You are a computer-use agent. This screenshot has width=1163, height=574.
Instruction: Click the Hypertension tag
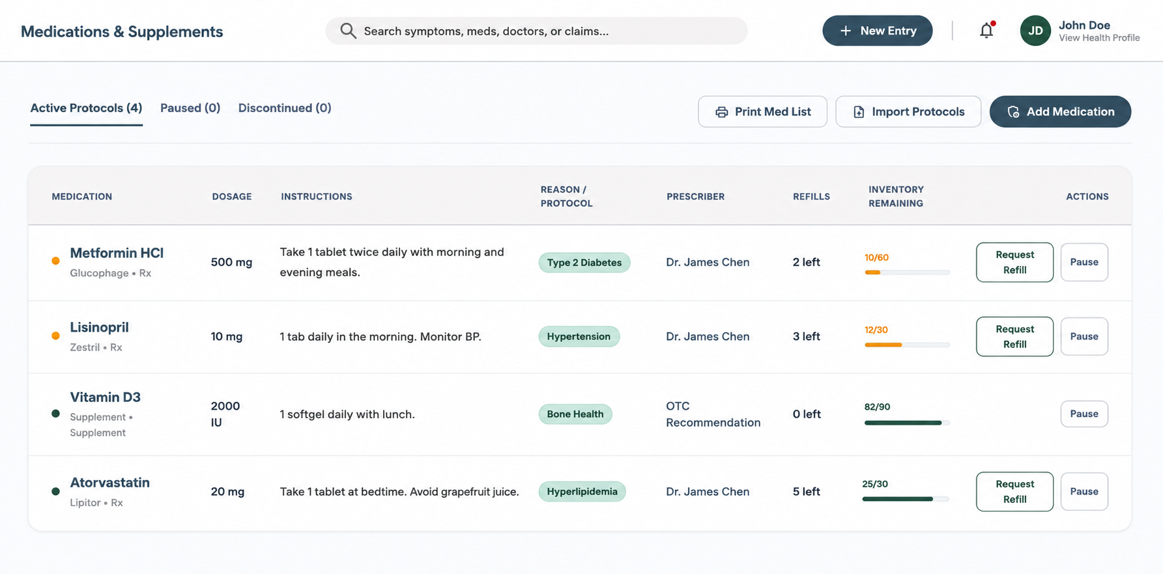coord(579,336)
